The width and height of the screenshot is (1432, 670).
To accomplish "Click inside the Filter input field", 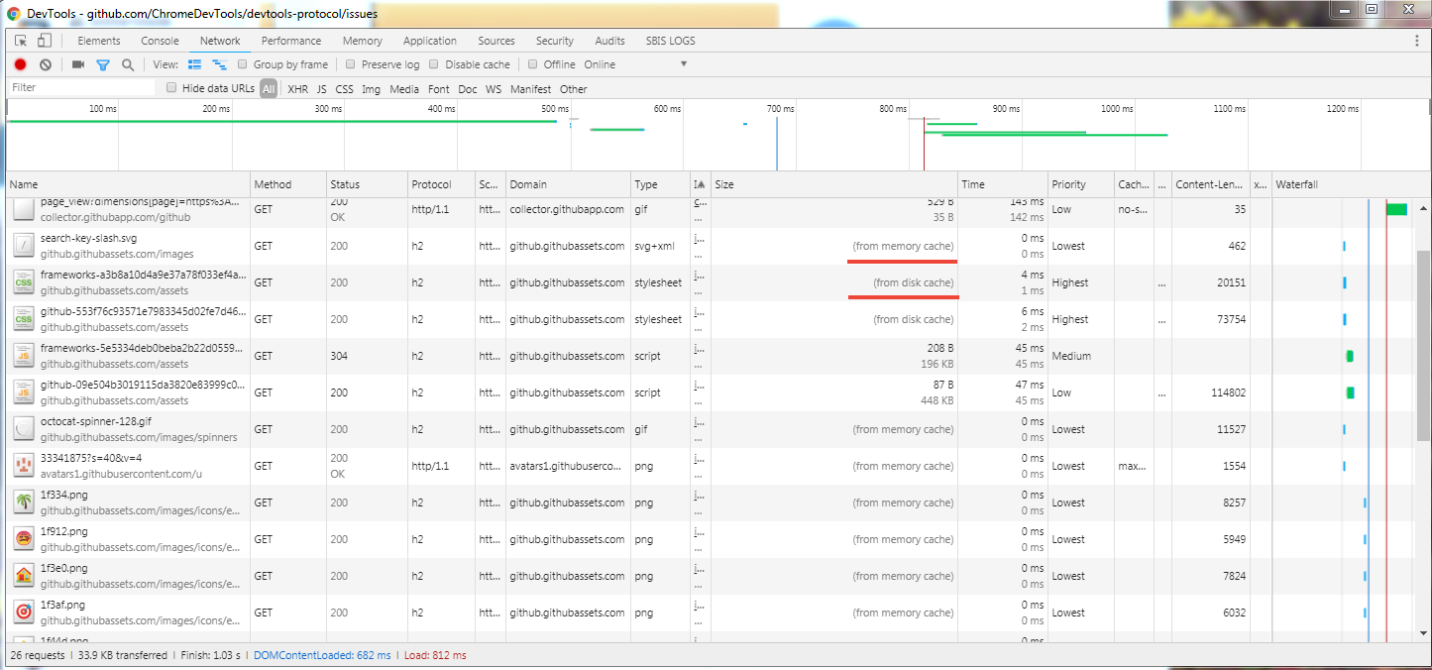I will pos(79,87).
